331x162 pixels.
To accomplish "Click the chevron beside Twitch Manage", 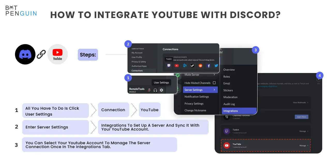I will [x=308, y=131].
